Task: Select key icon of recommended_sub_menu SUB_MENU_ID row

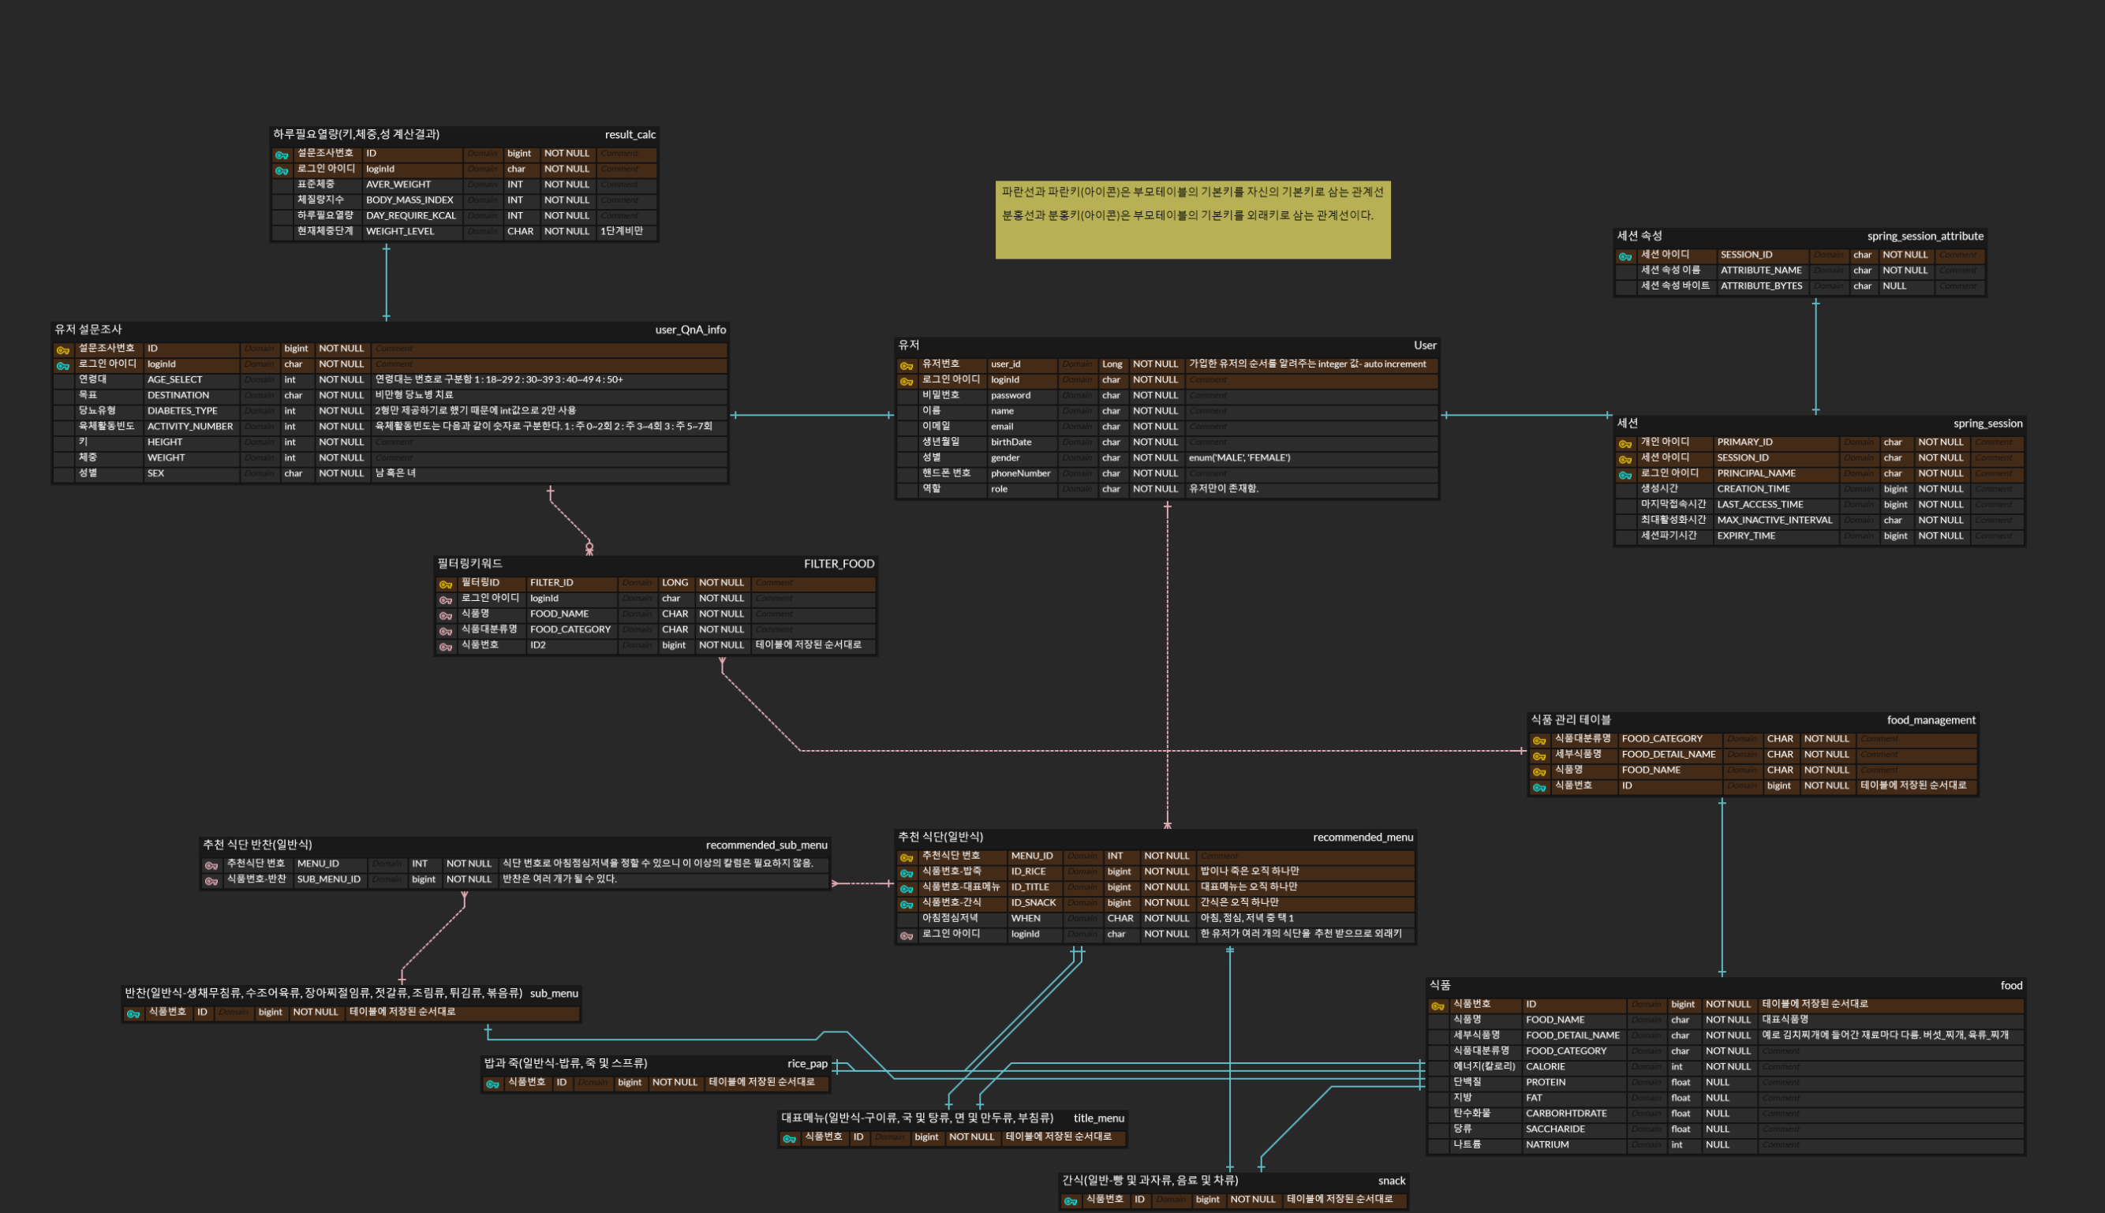Action: click(x=211, y=882)
